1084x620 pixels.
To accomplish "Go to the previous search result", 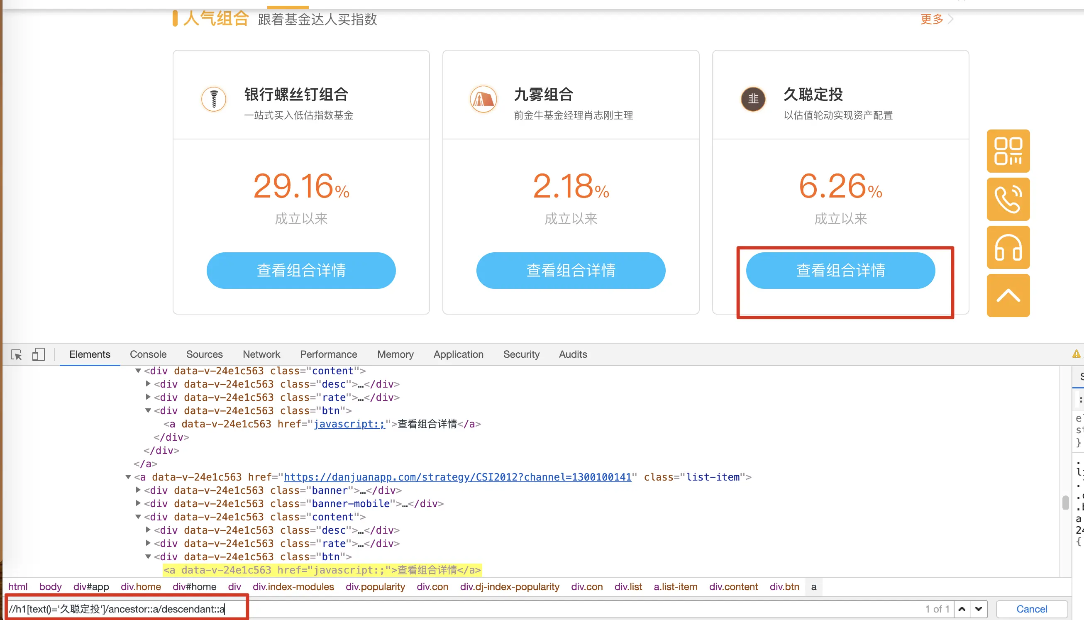I will 962,609.
